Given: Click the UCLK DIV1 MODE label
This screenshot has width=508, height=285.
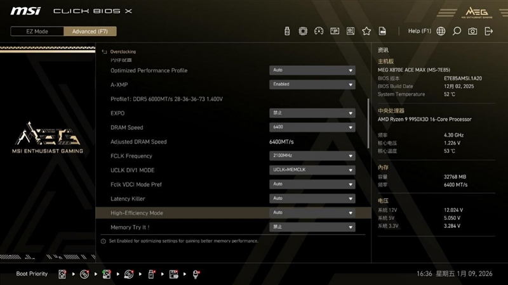Looking at the screenshot, I should pos(133,170).
